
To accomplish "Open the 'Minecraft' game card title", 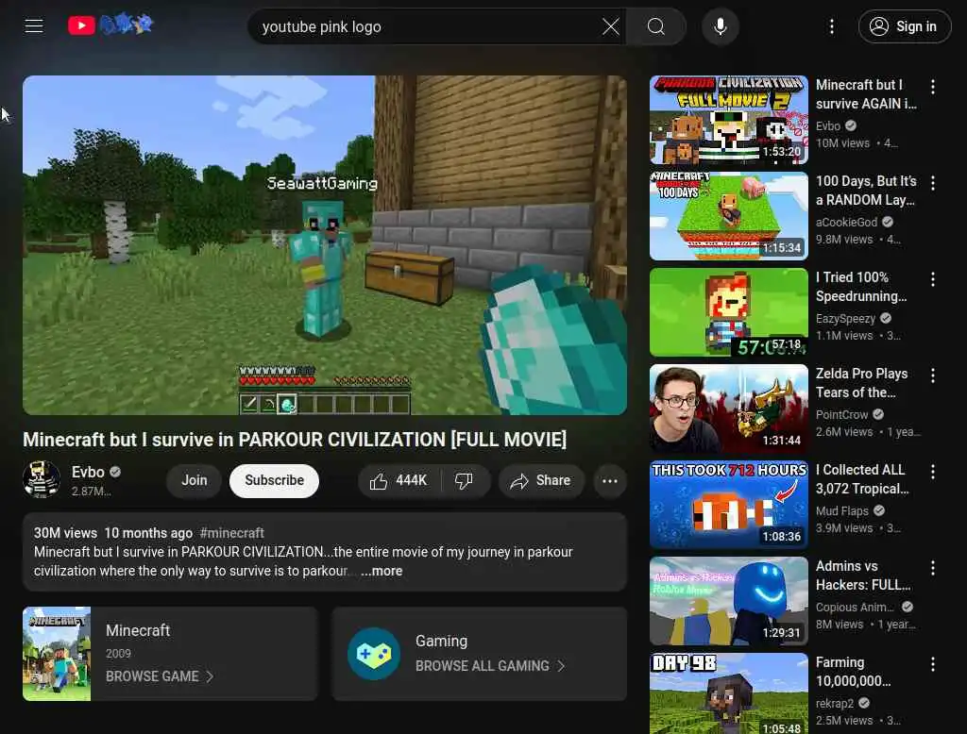I will pos(138,630).
